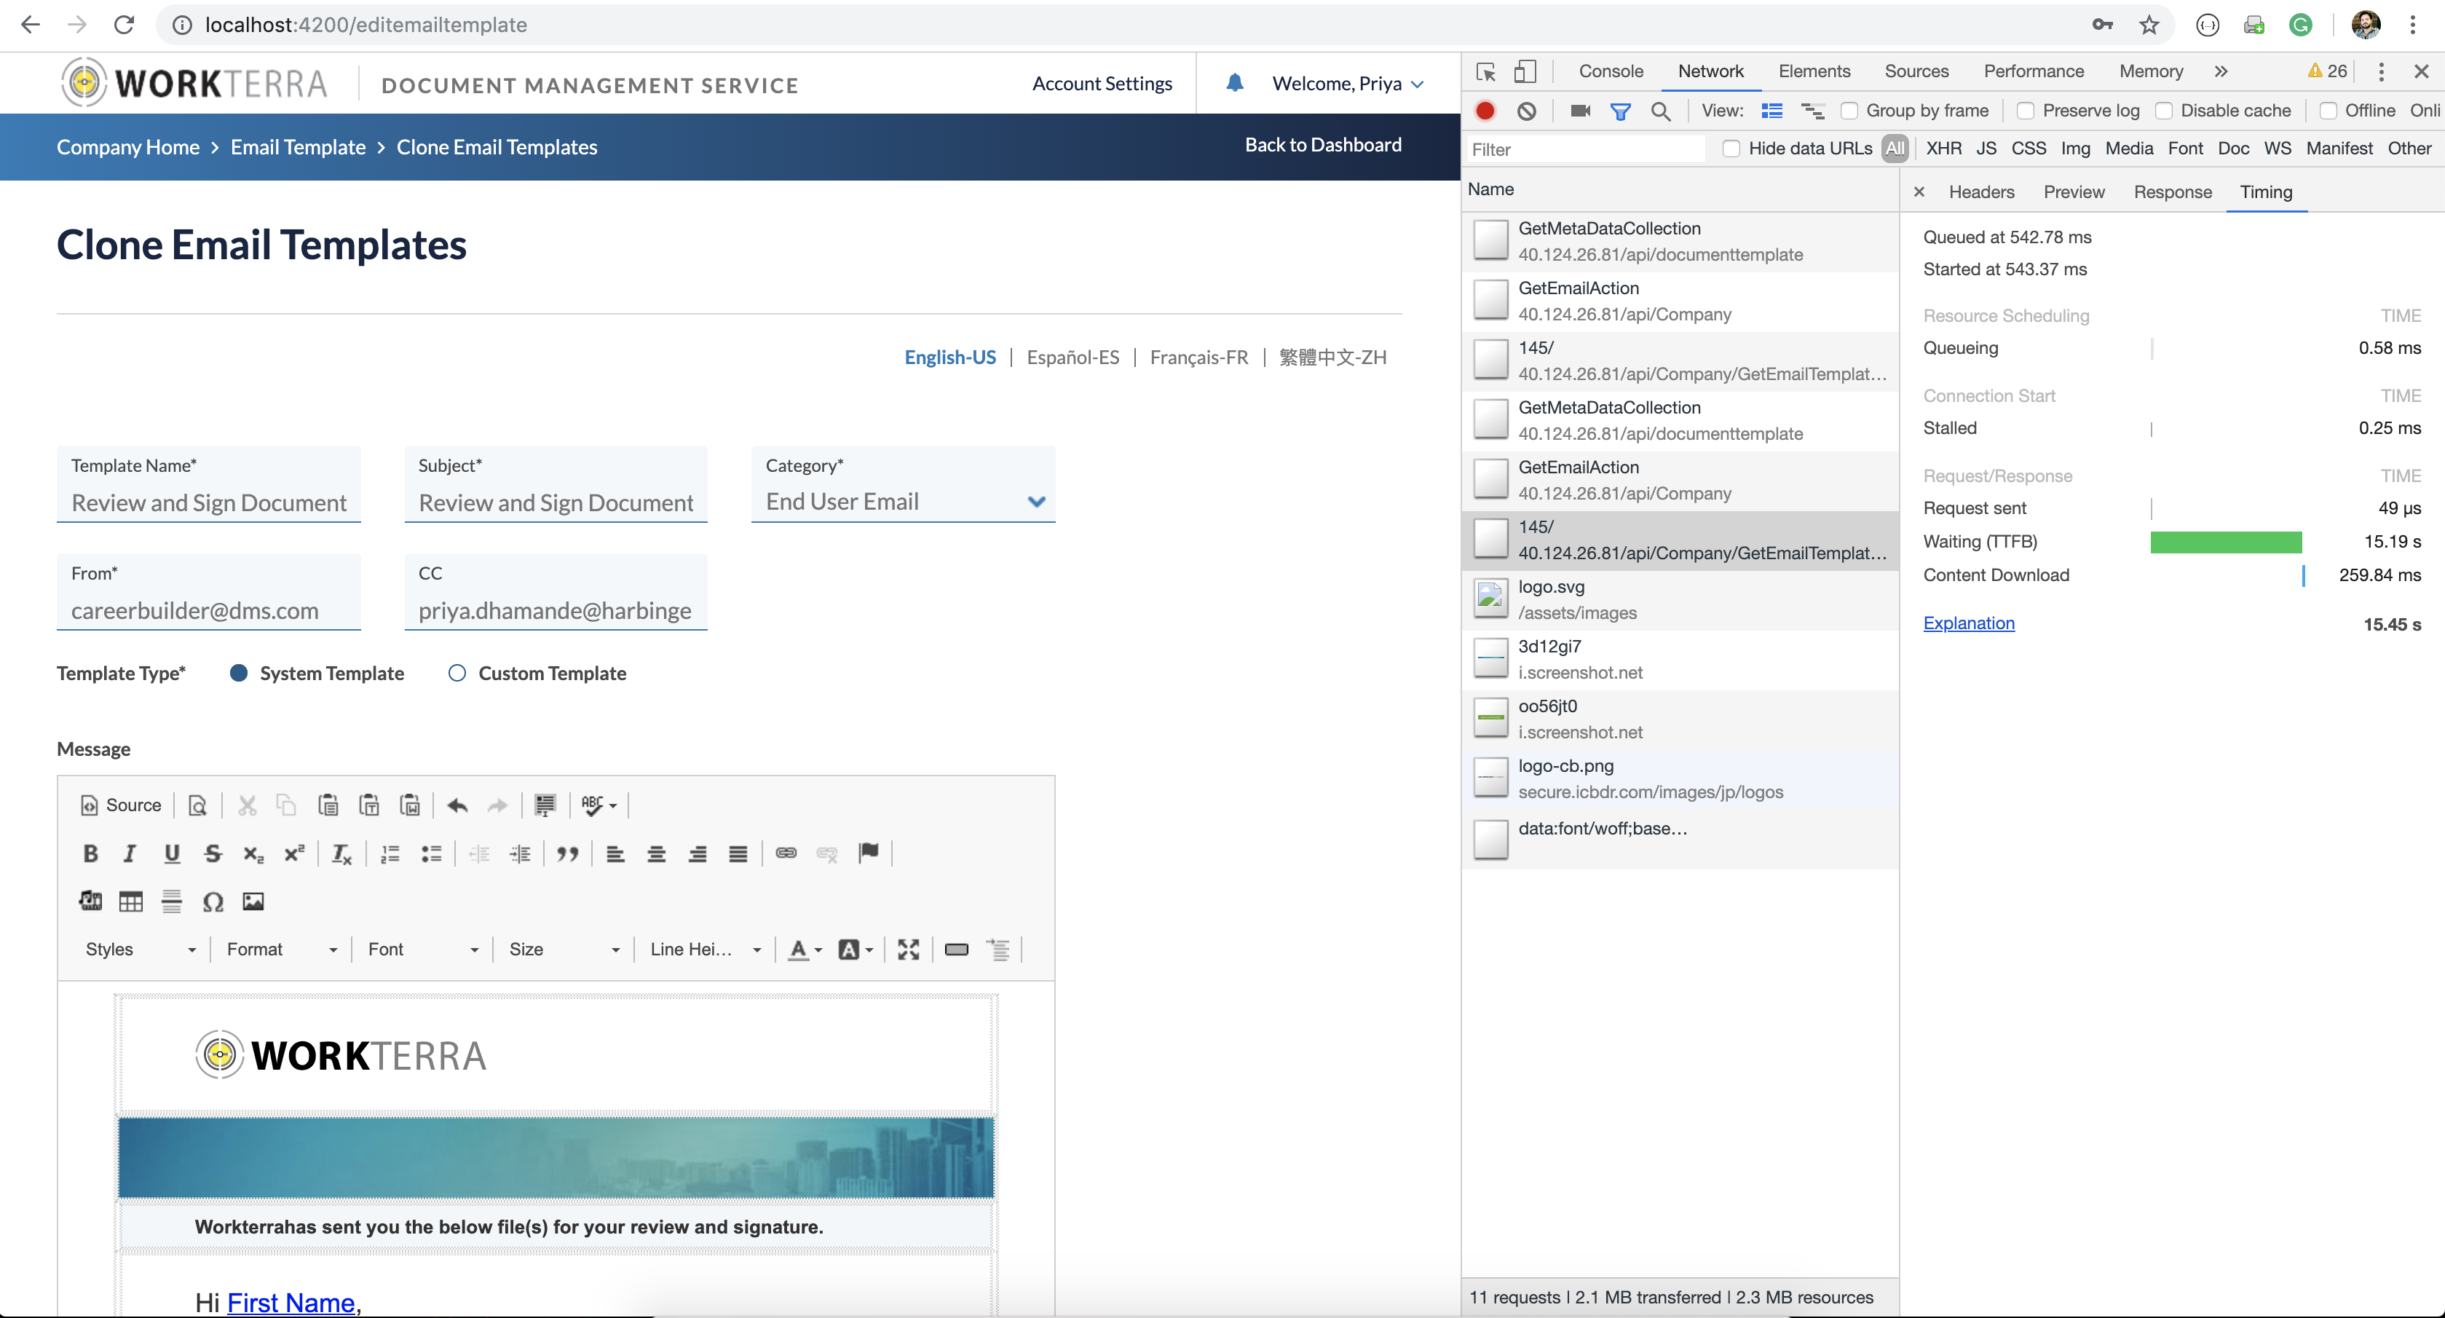Insert a table using table icon
This screenshot has width=2445, height=1318.
point(131,901)
